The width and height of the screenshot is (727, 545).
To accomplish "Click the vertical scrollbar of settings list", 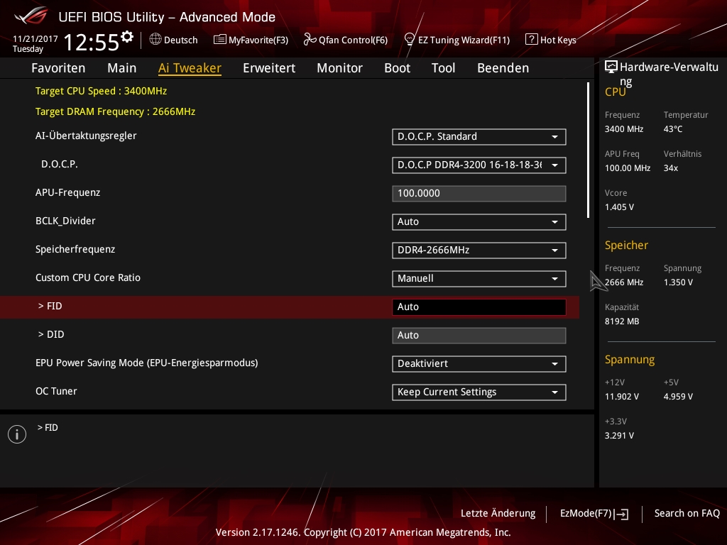I will coord(588,150).
